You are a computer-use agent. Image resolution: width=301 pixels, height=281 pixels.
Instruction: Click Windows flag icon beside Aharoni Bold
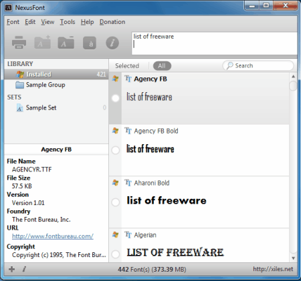pyautogui.click(x=115, y=183)
